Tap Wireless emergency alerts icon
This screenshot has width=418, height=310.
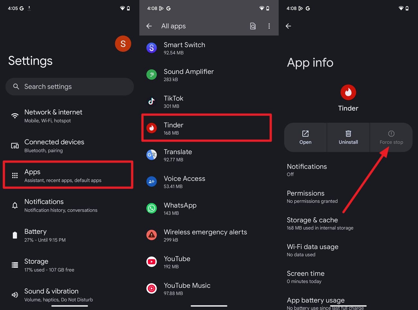coord(151,235)
